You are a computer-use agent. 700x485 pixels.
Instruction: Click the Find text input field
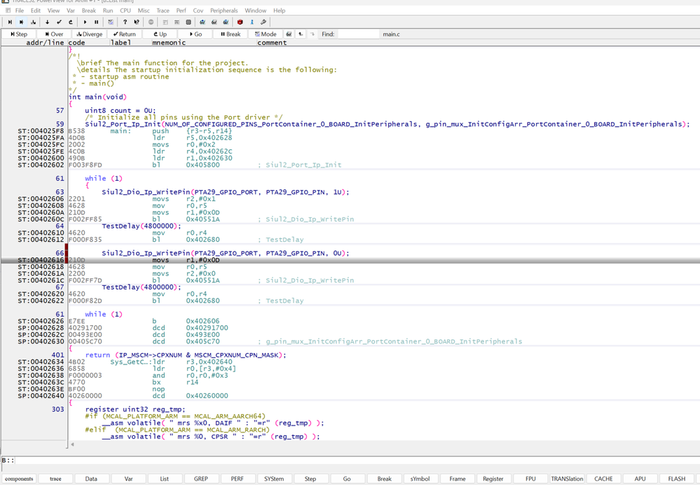tap(357, 34)
